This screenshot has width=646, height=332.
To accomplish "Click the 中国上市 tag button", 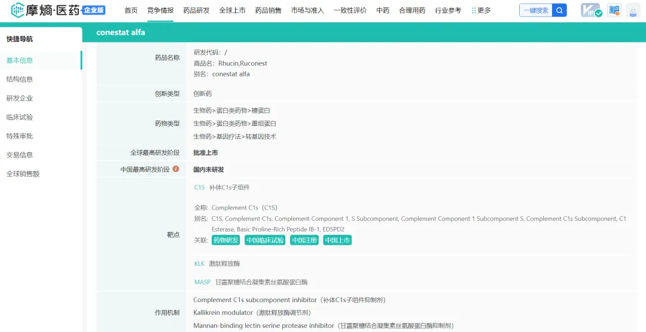I will pyautogui.click(x=337, y=240).
